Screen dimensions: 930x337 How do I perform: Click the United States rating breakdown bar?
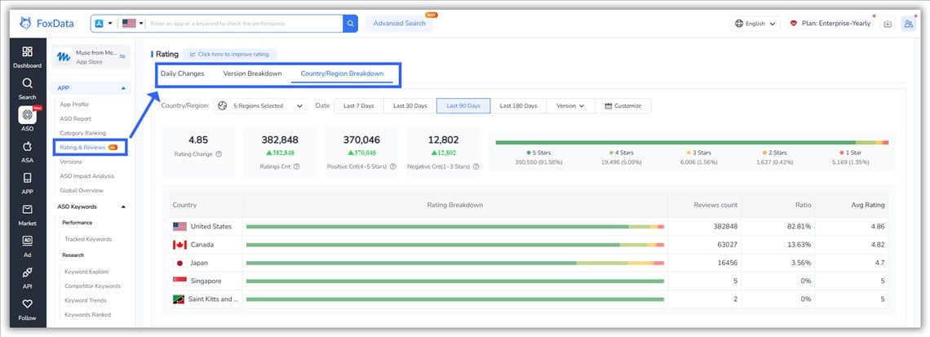click(455, 227)
